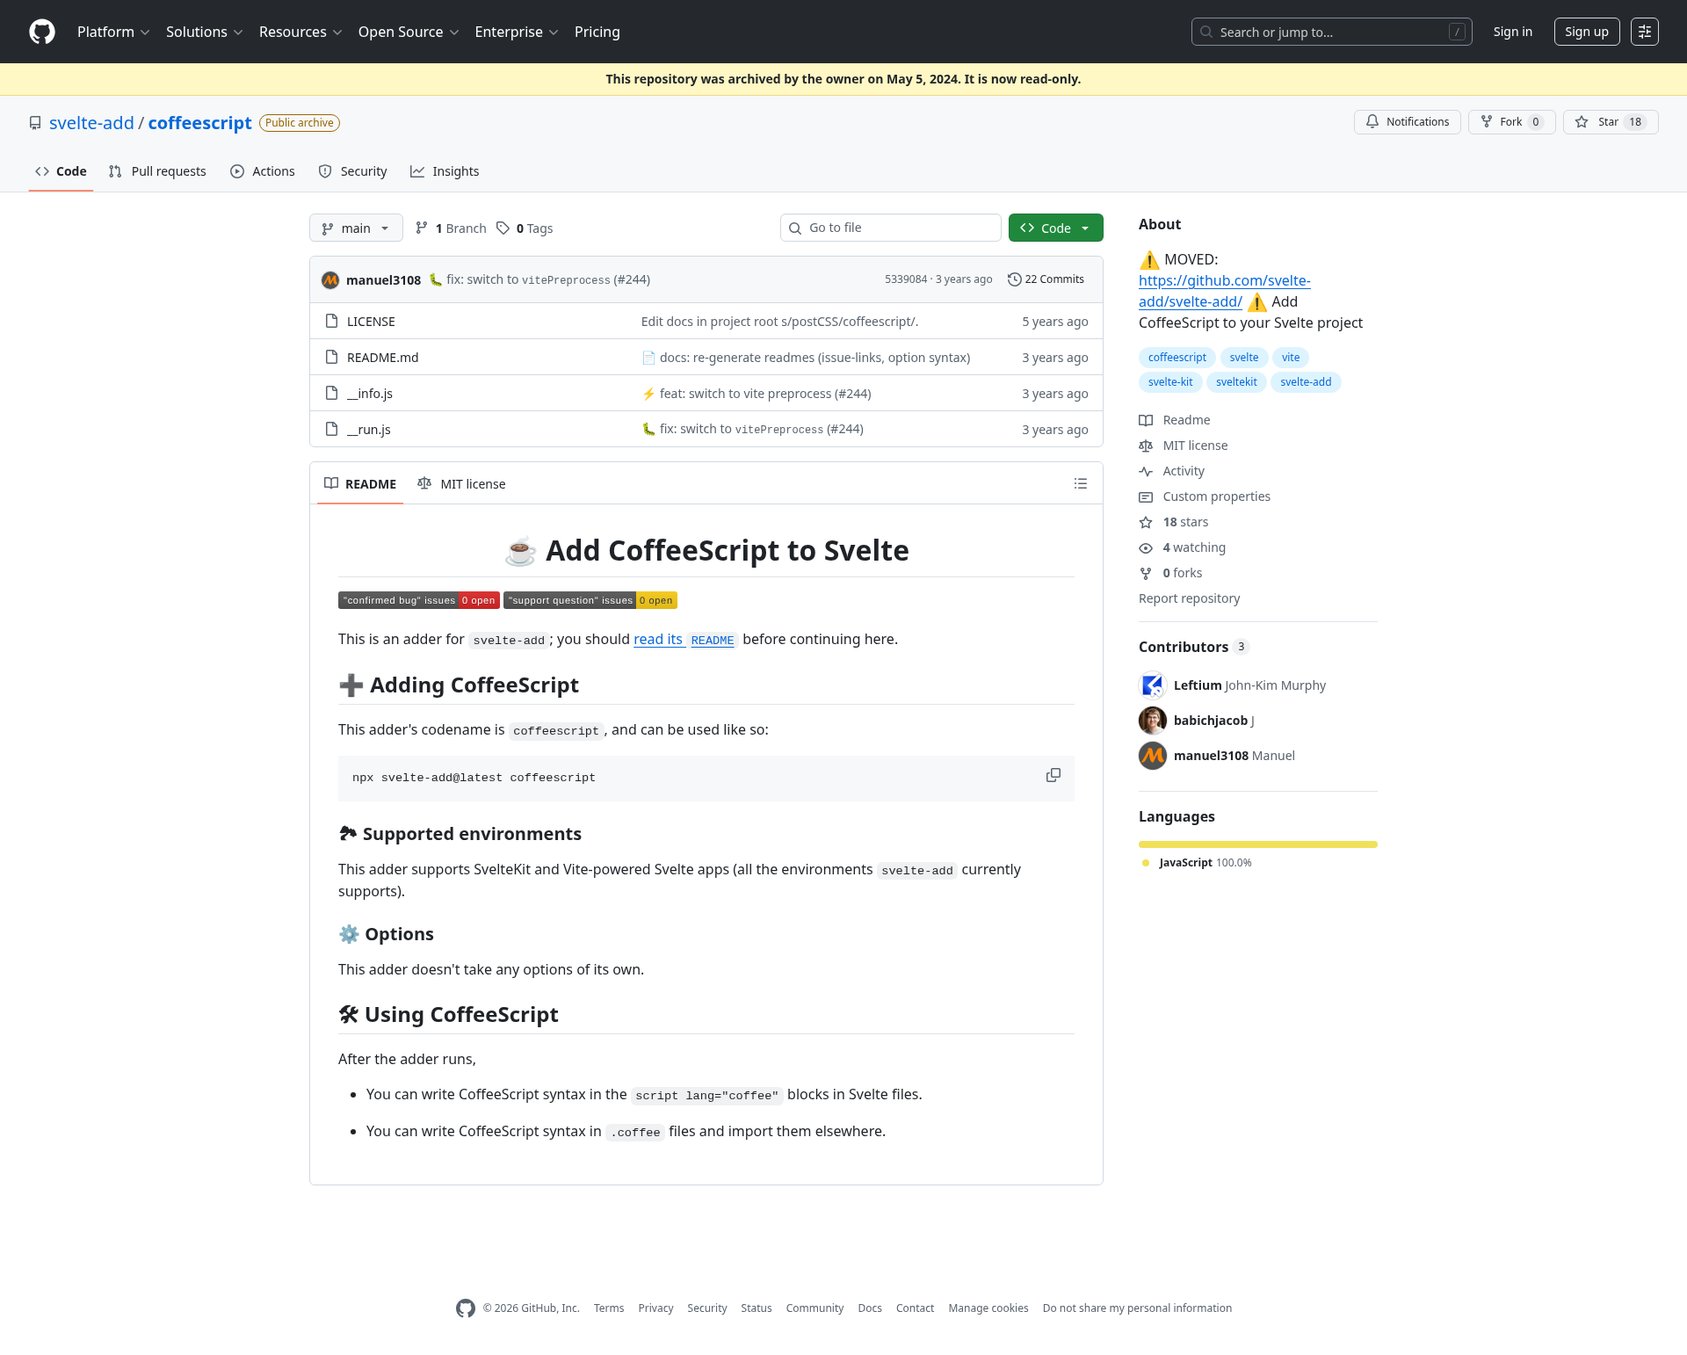1687x1355 pixels.
Task: Select the README tab in file viewer
Action: (x=360, y=484)
